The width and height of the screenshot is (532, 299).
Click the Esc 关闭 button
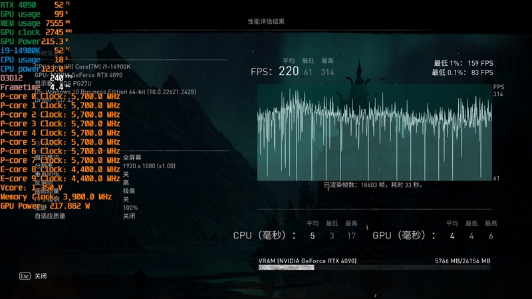(33, 276)
